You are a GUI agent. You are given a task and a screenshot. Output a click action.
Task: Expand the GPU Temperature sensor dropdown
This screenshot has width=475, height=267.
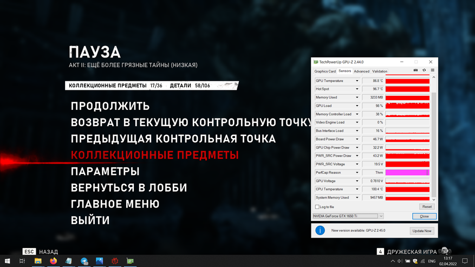pyautogui.click(x=357, y=81)
